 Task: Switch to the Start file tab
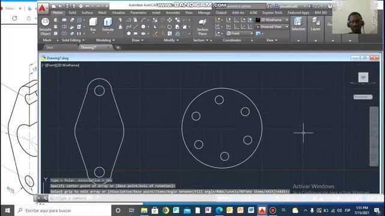tap(50, 47)
